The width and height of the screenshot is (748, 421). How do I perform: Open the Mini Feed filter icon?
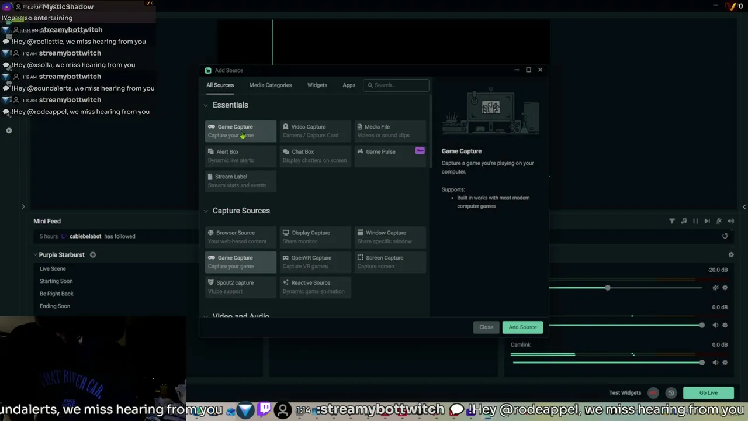(672, 221)
